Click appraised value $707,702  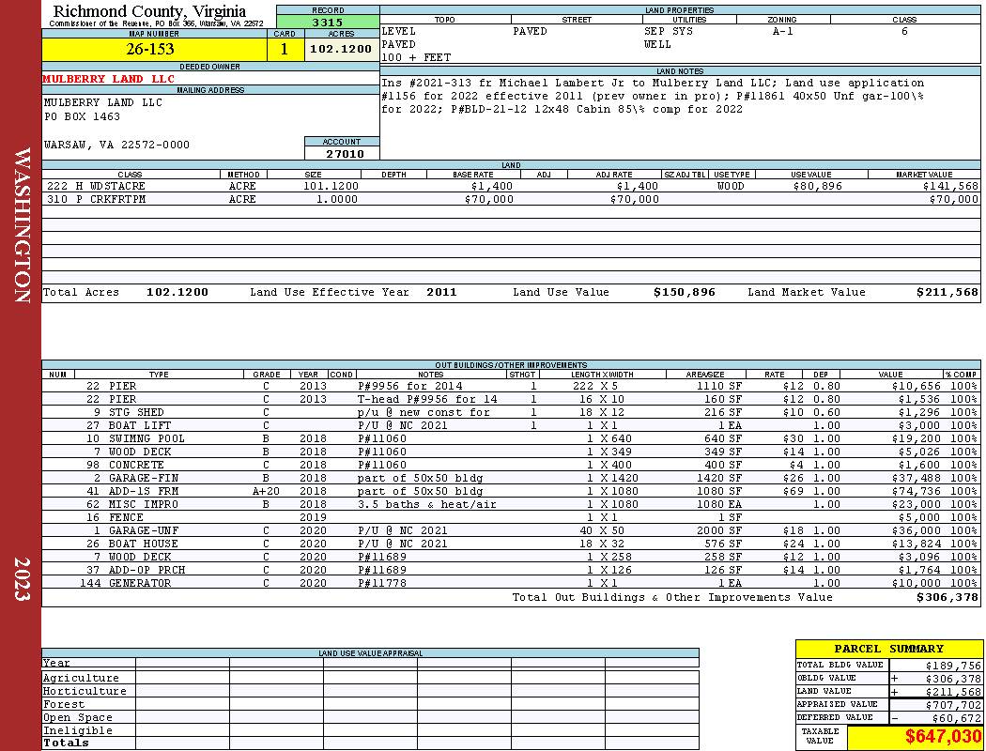coord(953,706)
